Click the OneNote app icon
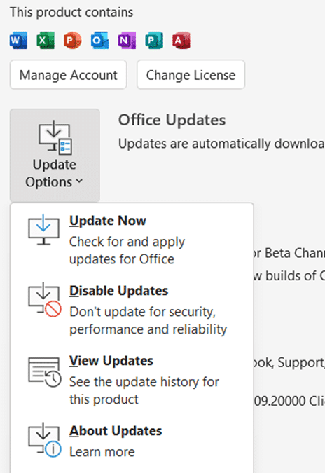The height and width of the screenshot is (473, 325). coord(127,40)
